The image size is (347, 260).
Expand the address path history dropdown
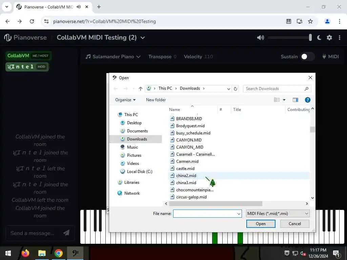(x=229, y=89)
